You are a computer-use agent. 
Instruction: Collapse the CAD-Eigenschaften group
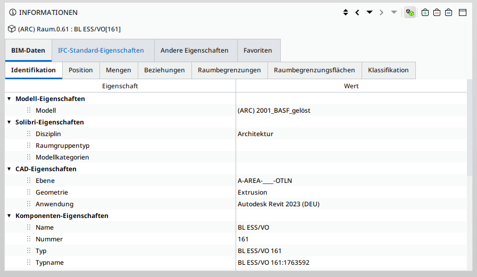point(9,169)
